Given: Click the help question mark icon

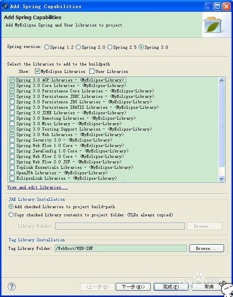Looking at the screenshot, I should pyautogui.click(x=12, y=286).
